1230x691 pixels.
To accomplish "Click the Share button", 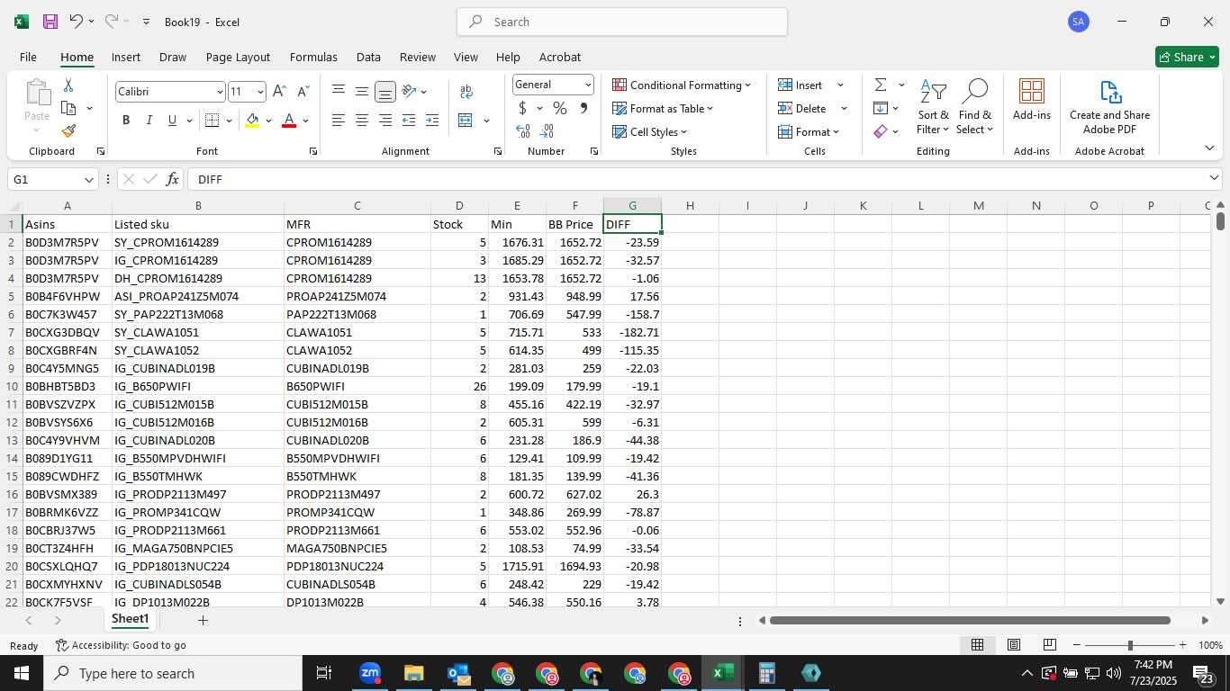I will 1187,57.
